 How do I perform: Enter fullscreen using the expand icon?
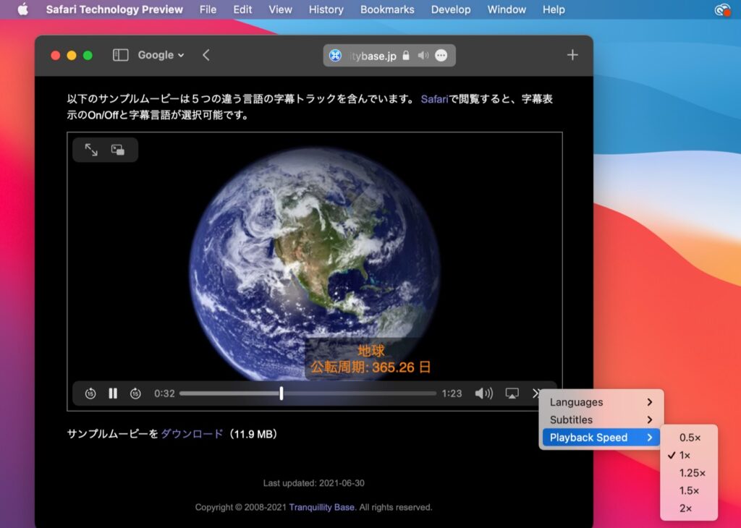pos(90,150)
